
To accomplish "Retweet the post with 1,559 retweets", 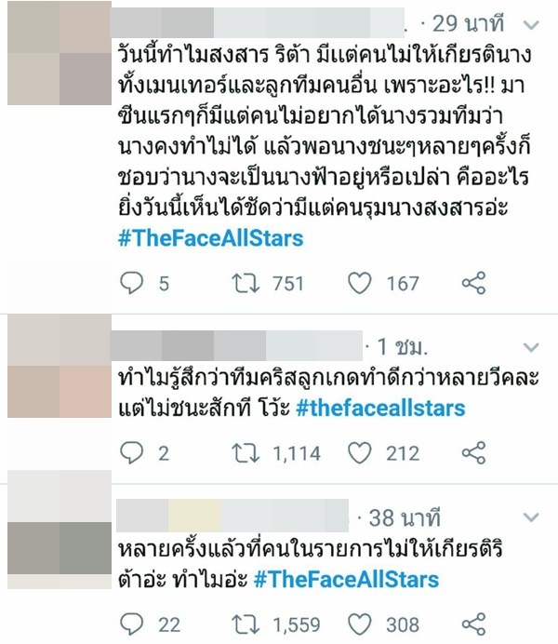I will [x=246, y=624].
